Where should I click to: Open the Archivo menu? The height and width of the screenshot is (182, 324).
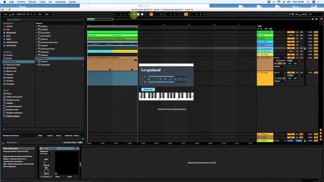click(21, 2)
